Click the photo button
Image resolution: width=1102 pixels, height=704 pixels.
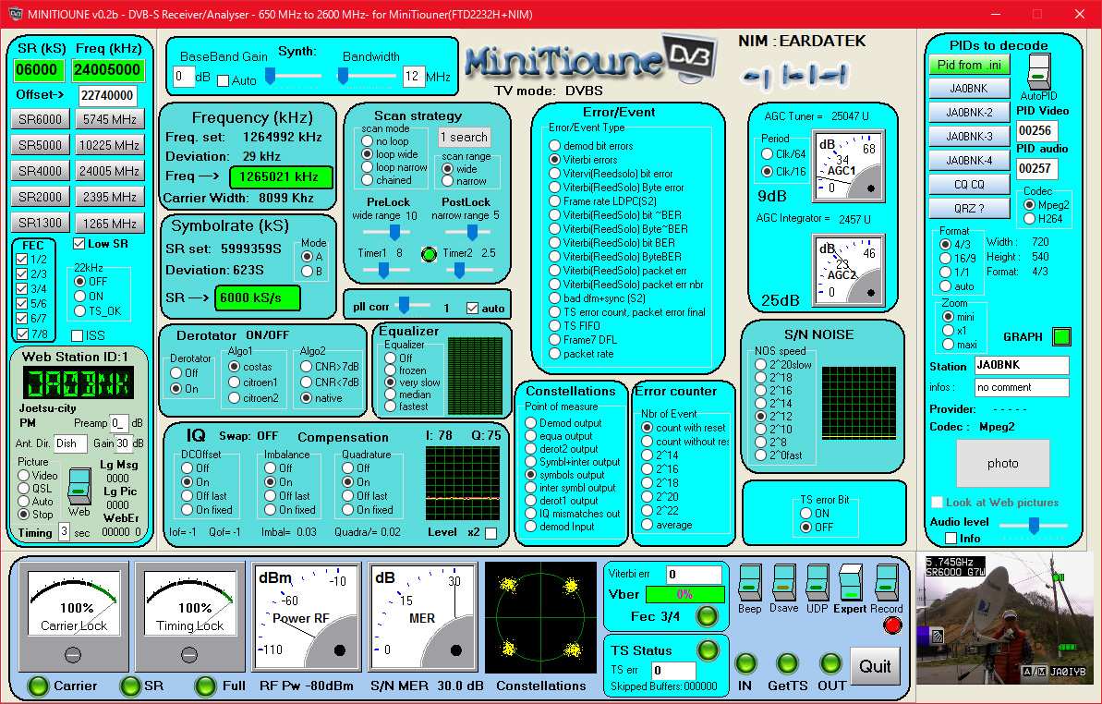click(x=1003, y=464)
